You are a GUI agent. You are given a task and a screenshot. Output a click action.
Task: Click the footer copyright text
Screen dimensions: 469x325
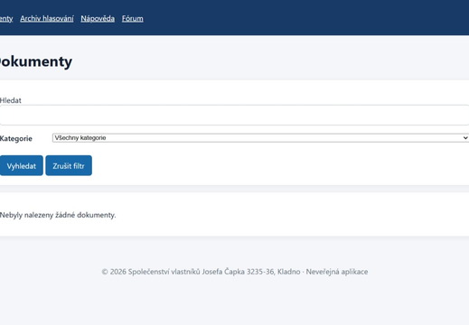pyautogui.click(x=235, y=272)
